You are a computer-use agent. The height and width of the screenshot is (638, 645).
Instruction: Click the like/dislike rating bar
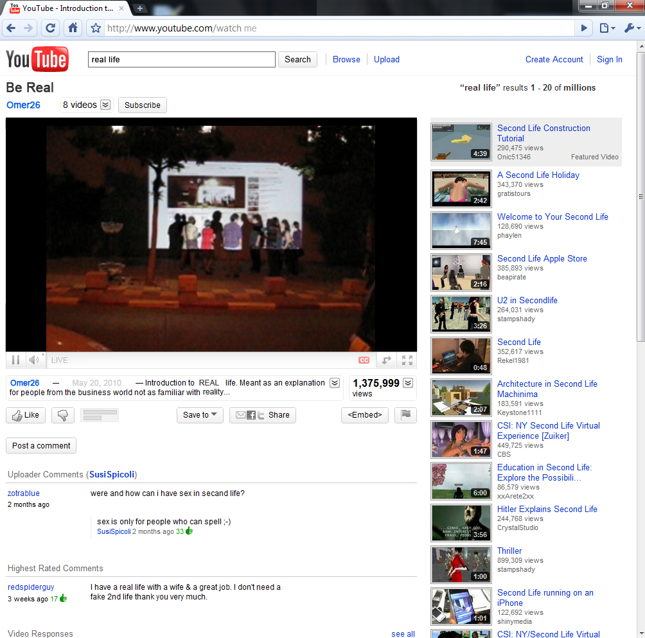click(100, 415)
